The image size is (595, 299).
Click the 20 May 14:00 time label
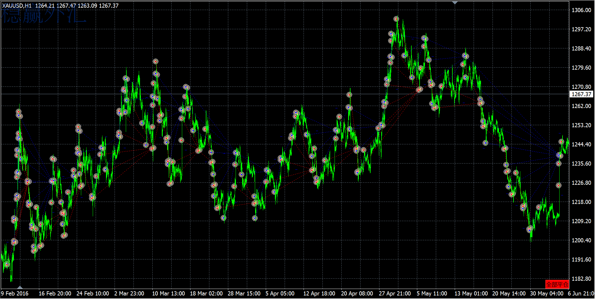pos(509,293)
